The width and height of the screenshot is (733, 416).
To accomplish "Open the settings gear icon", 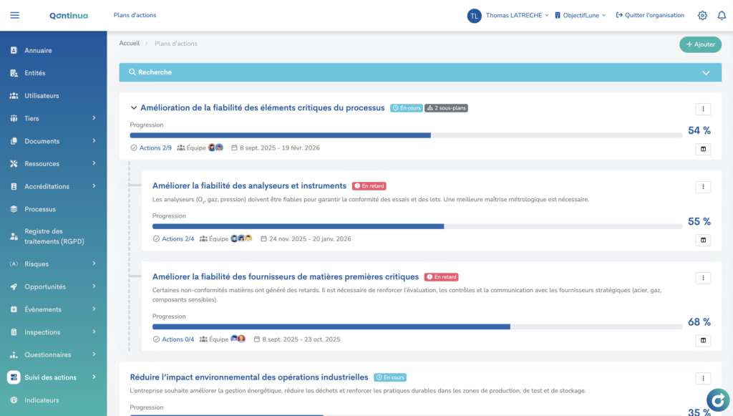I will point(702,15).
